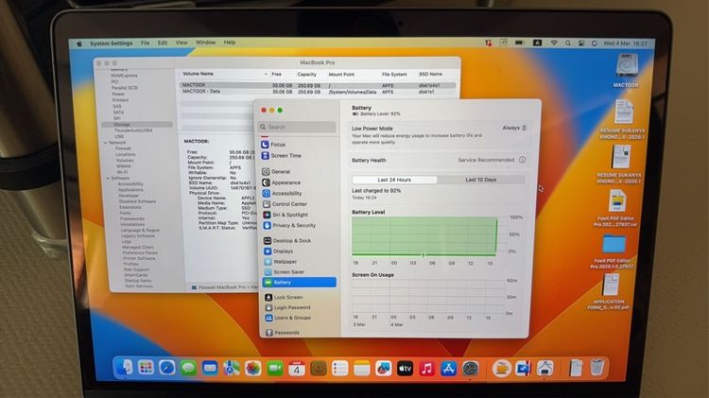
Task: Open Appearance settings
Action: pos(281,182)
